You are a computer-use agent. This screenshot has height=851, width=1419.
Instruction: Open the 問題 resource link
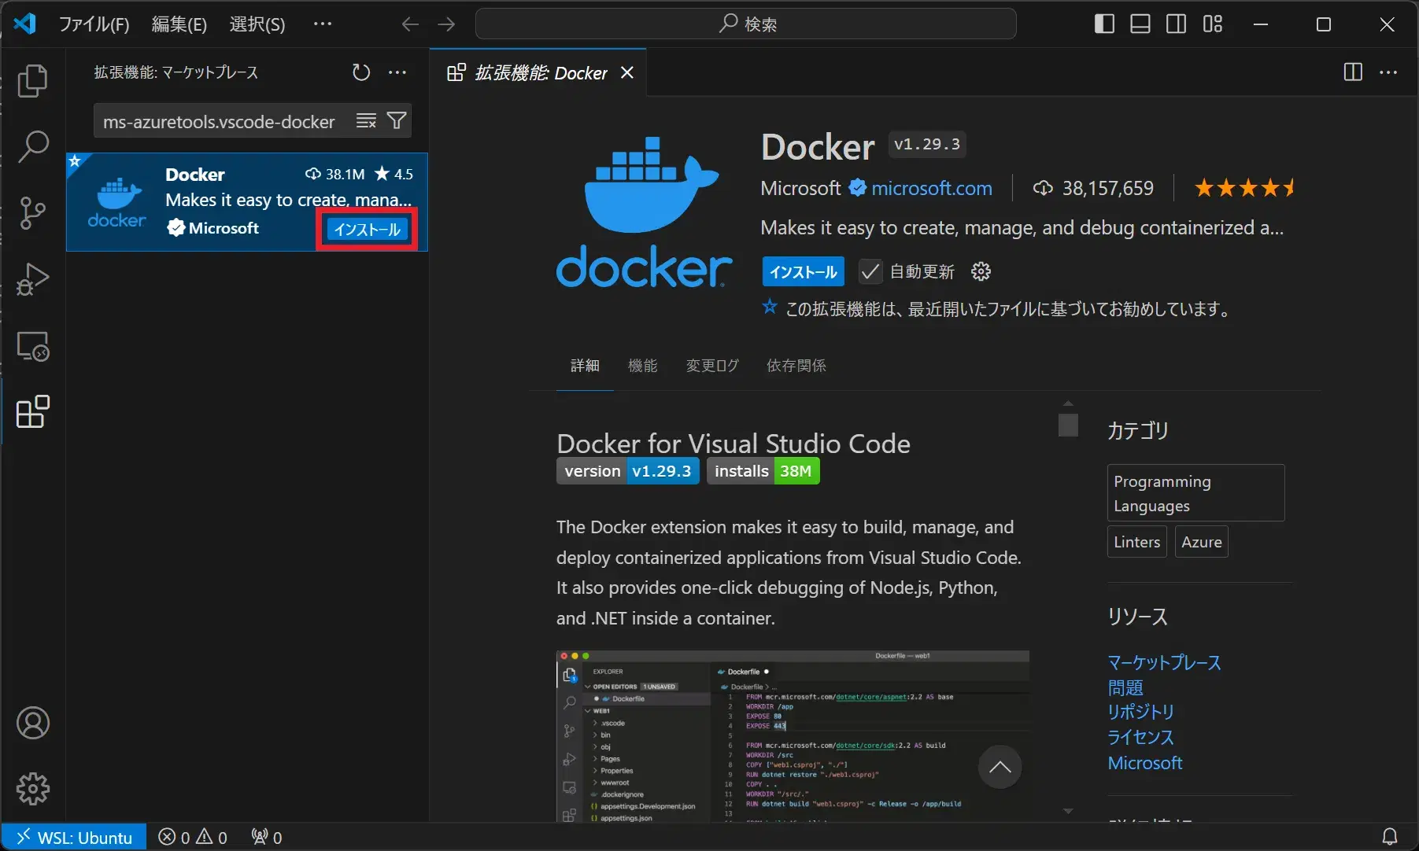point(1125,687)
